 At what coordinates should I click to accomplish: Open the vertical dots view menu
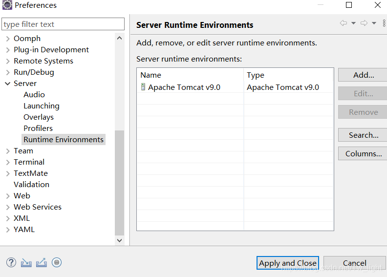pyautogui.click(x=384, y=23)
